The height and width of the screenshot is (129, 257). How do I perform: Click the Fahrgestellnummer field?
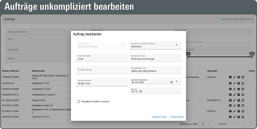click(155, 70)
